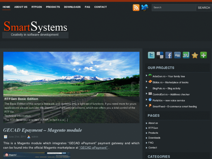Share on Facebook icon
The width and height of the screenshot is (212, 159).
tap(169, 55)
